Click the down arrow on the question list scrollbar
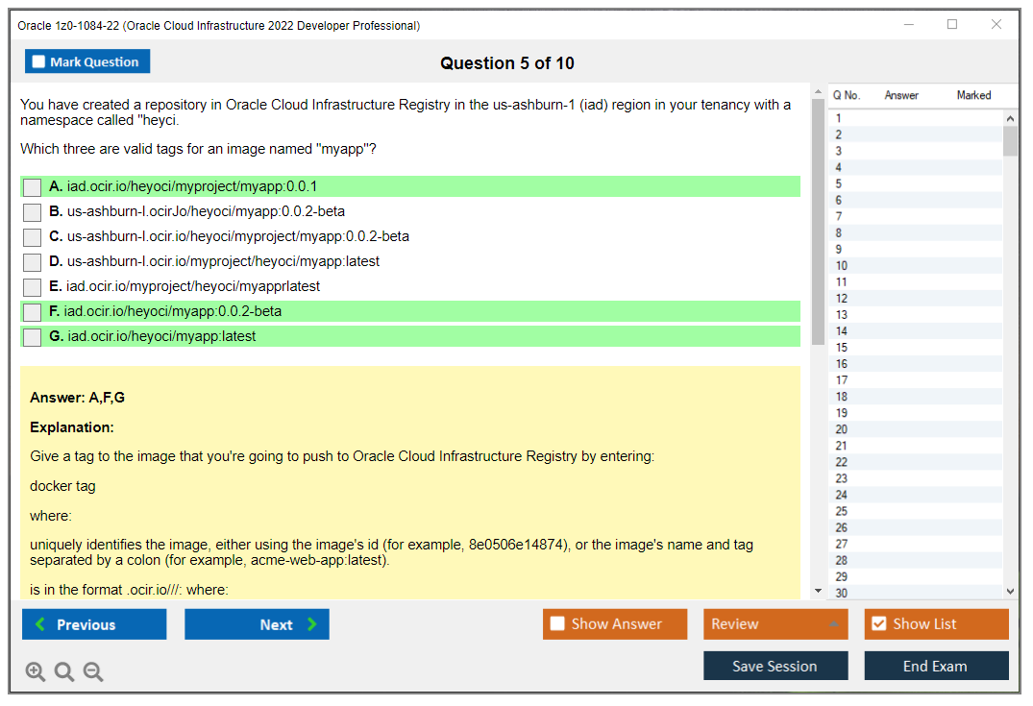This screenshot has width=1033, height=706. click(1009, 591)
